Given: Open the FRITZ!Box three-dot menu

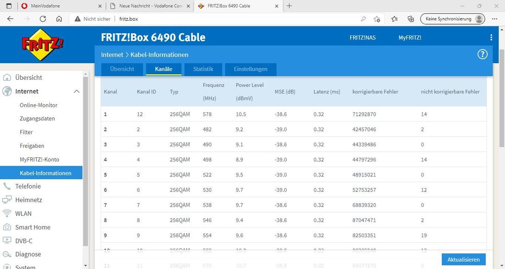Looking at the screenshot, I should pyautogui.click(x=491, y=37).
